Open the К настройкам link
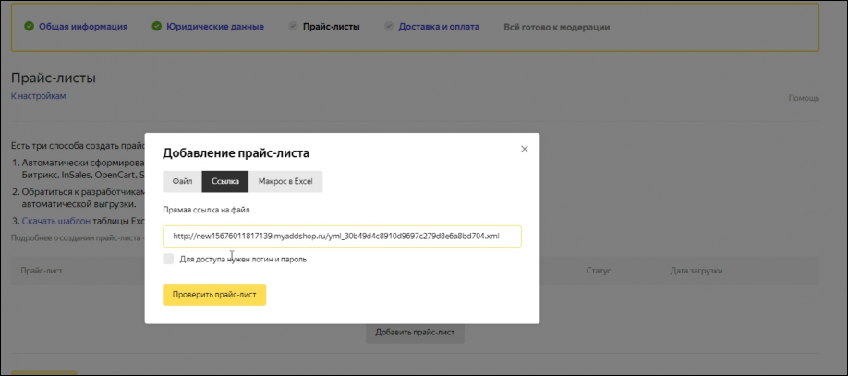The image size is (848, 376). [x=38, y=96]
